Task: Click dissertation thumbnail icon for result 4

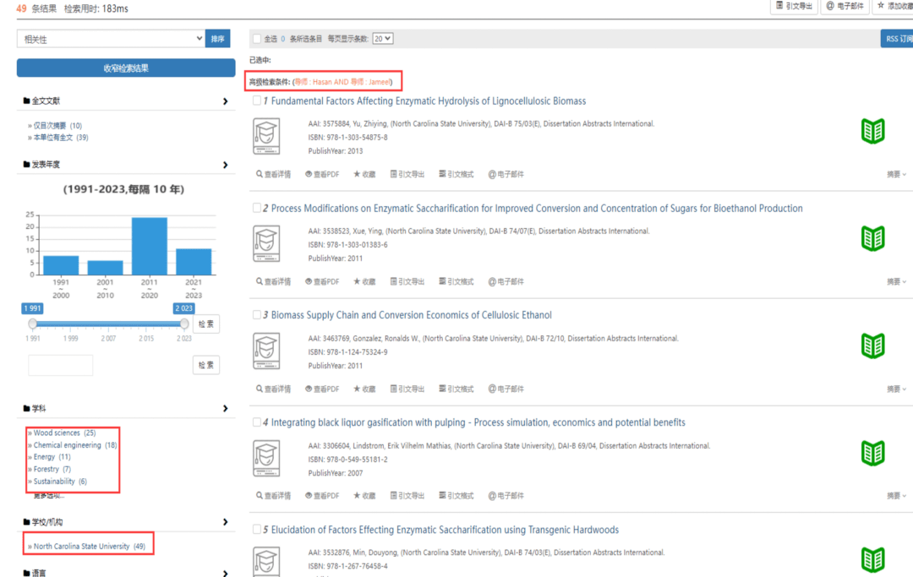Action: click(x=266, y=458)
